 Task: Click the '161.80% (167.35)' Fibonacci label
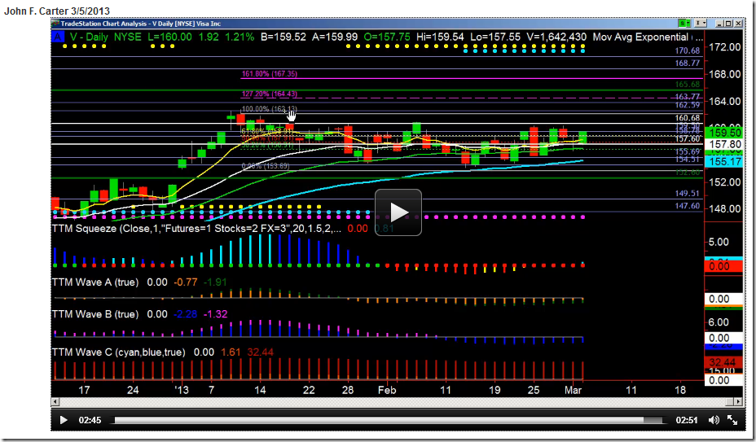(269, 74)
